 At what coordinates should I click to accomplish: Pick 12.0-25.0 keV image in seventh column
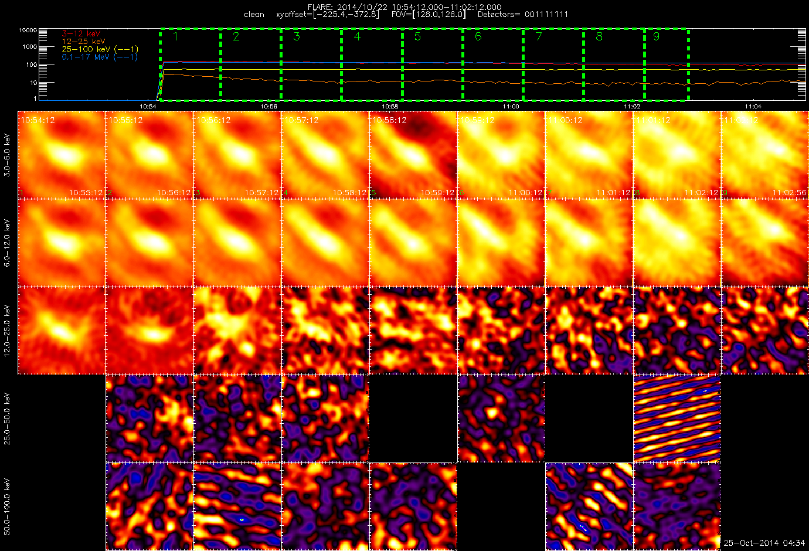[x=589, y=330]
